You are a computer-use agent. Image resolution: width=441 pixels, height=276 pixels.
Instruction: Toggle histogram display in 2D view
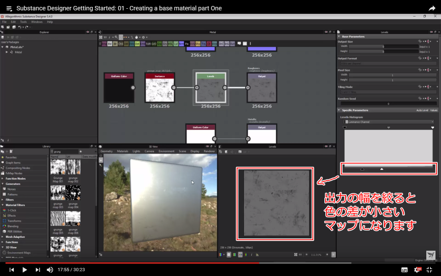pos(257,254)
